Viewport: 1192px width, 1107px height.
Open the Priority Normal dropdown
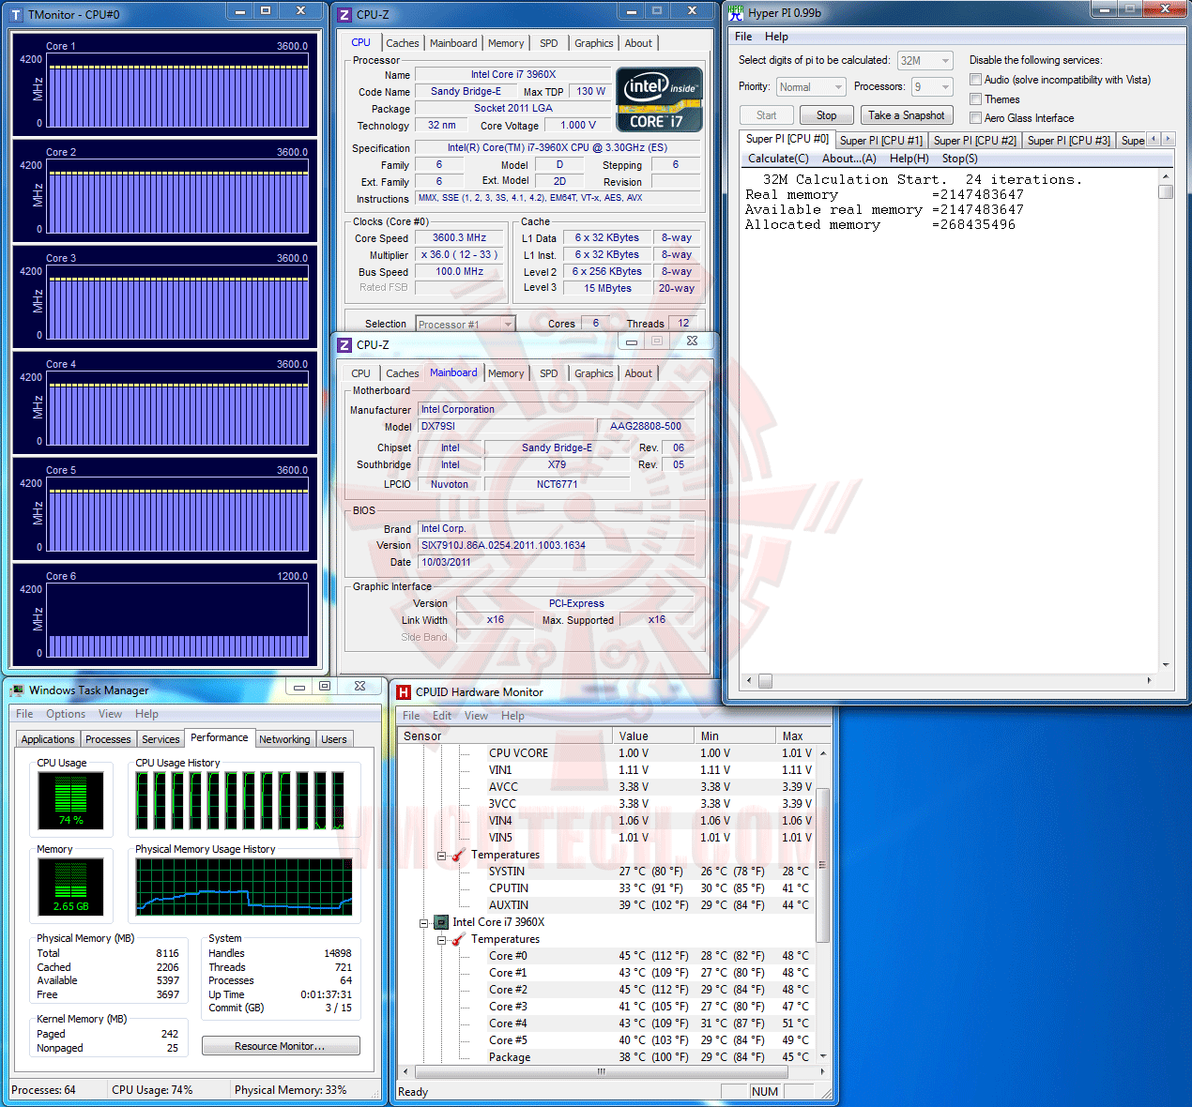pos(812,87)
